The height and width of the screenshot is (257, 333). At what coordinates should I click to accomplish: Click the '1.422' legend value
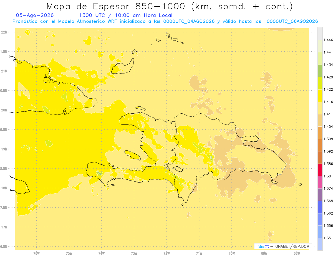coord(328,90)
